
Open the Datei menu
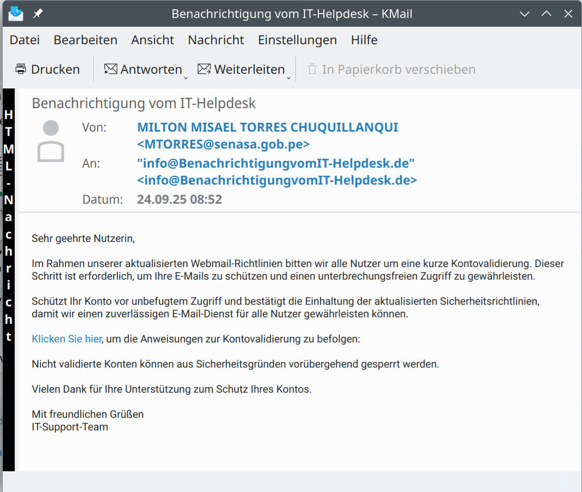point(25,40)
